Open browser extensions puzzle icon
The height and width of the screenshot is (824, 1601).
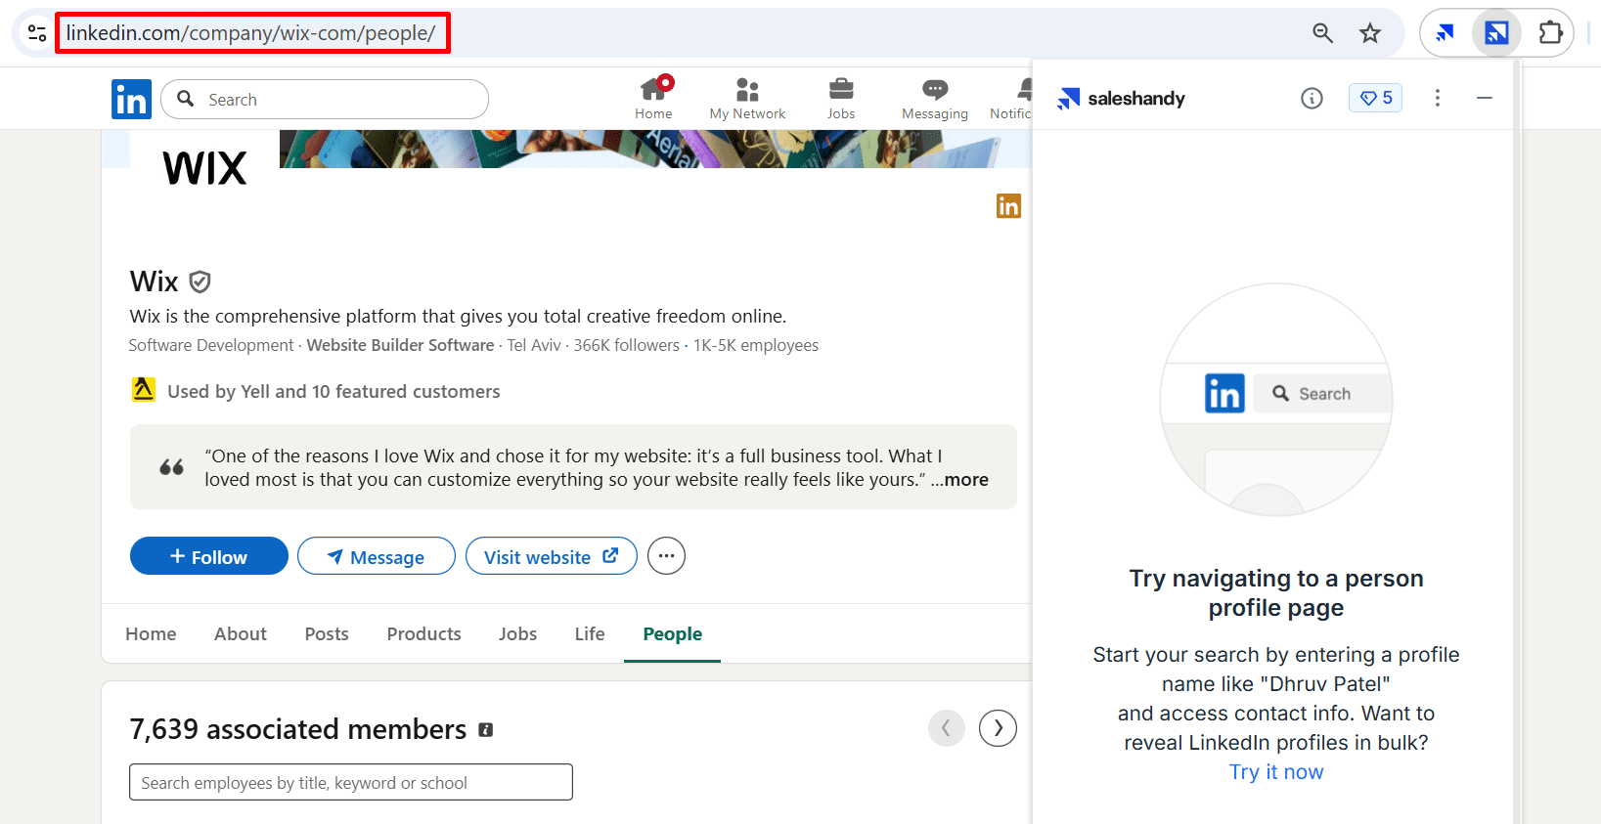click(1550, 33)
